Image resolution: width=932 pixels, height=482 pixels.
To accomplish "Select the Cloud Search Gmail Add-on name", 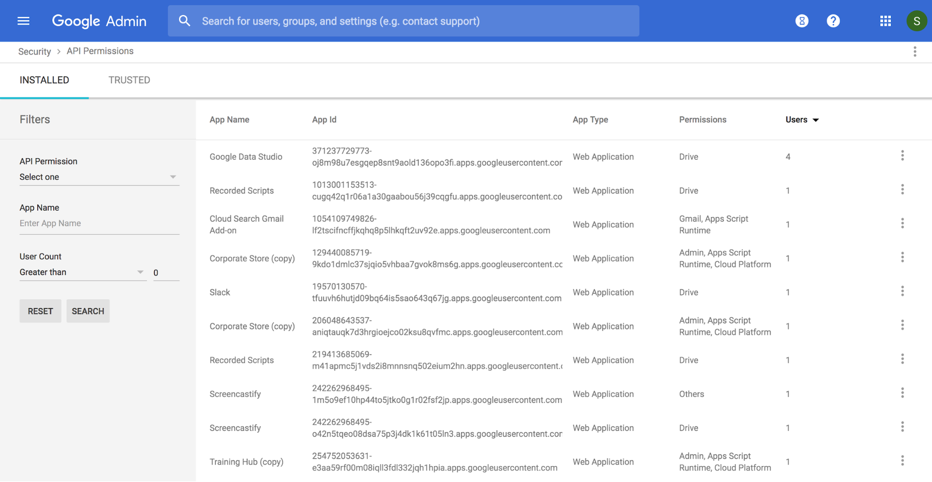I will click(x=246, y=224).
